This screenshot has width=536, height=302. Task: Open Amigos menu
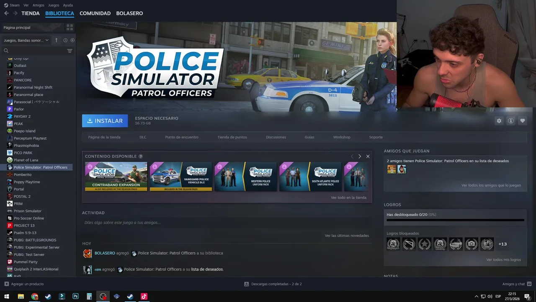(39, 5)
